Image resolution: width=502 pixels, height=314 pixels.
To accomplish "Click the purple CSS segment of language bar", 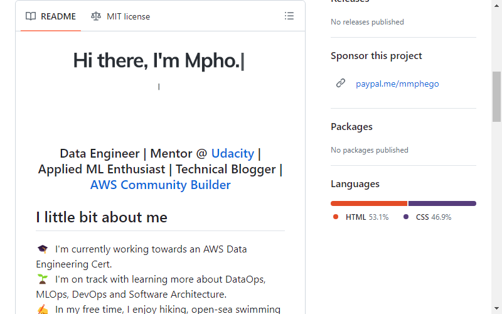I will tap(442, 203).
